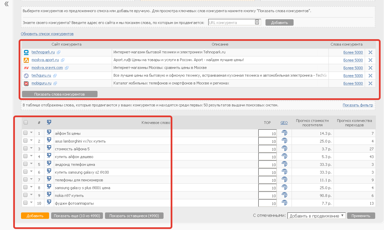Click globe icon in nokia n97 купить row

[x=284, y=195]
